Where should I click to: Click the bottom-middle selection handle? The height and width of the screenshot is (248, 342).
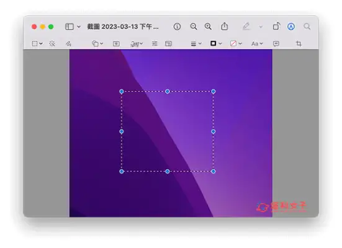[x=168, y=172]
